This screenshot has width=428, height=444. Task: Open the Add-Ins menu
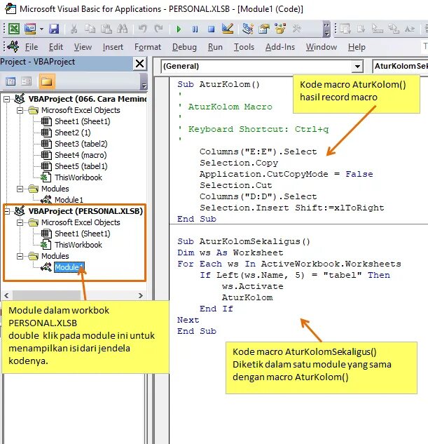click(x=280, y=47)
